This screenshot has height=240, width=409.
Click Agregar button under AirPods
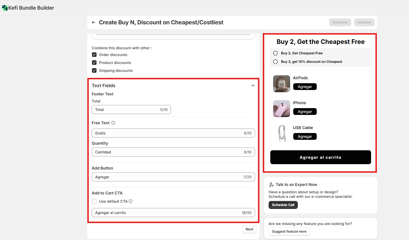tap(305, 87)
